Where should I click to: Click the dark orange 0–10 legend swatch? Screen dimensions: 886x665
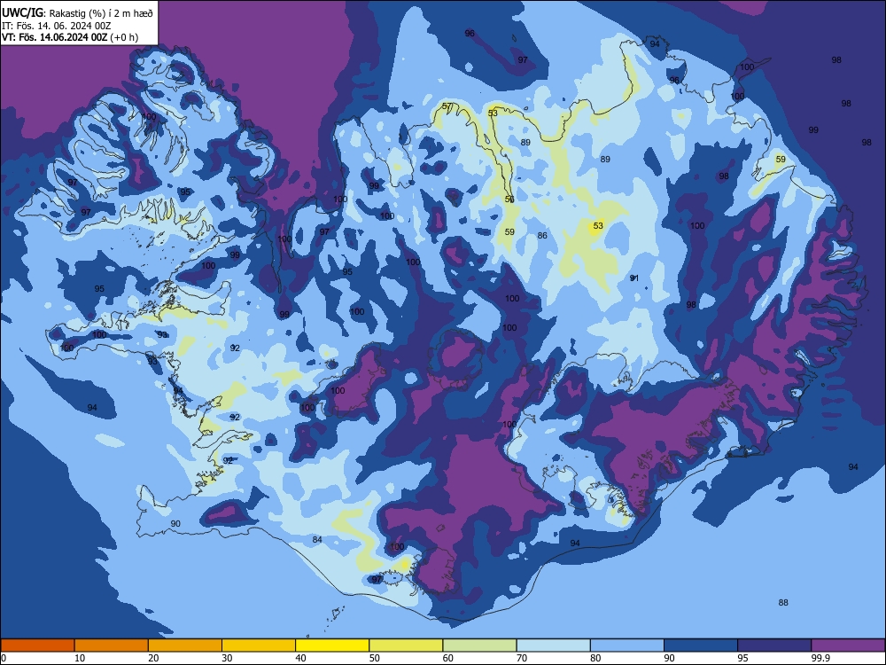pos(37,645)
